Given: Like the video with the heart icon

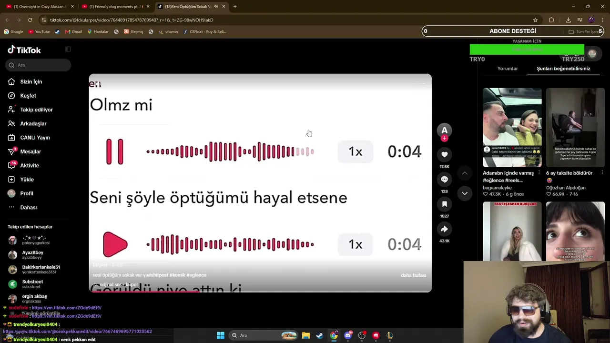Looking at the screenshot, I should coord(444,154).
